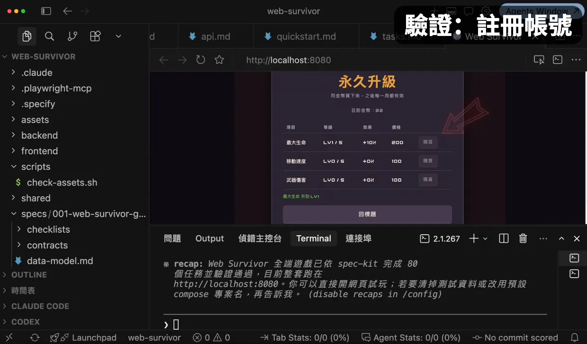Switch to the quickstart.md tab
This screenshot has height=344, width=587.
point(306,36)
